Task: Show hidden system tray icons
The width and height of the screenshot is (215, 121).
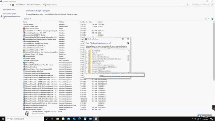Action: click(192, 119)
